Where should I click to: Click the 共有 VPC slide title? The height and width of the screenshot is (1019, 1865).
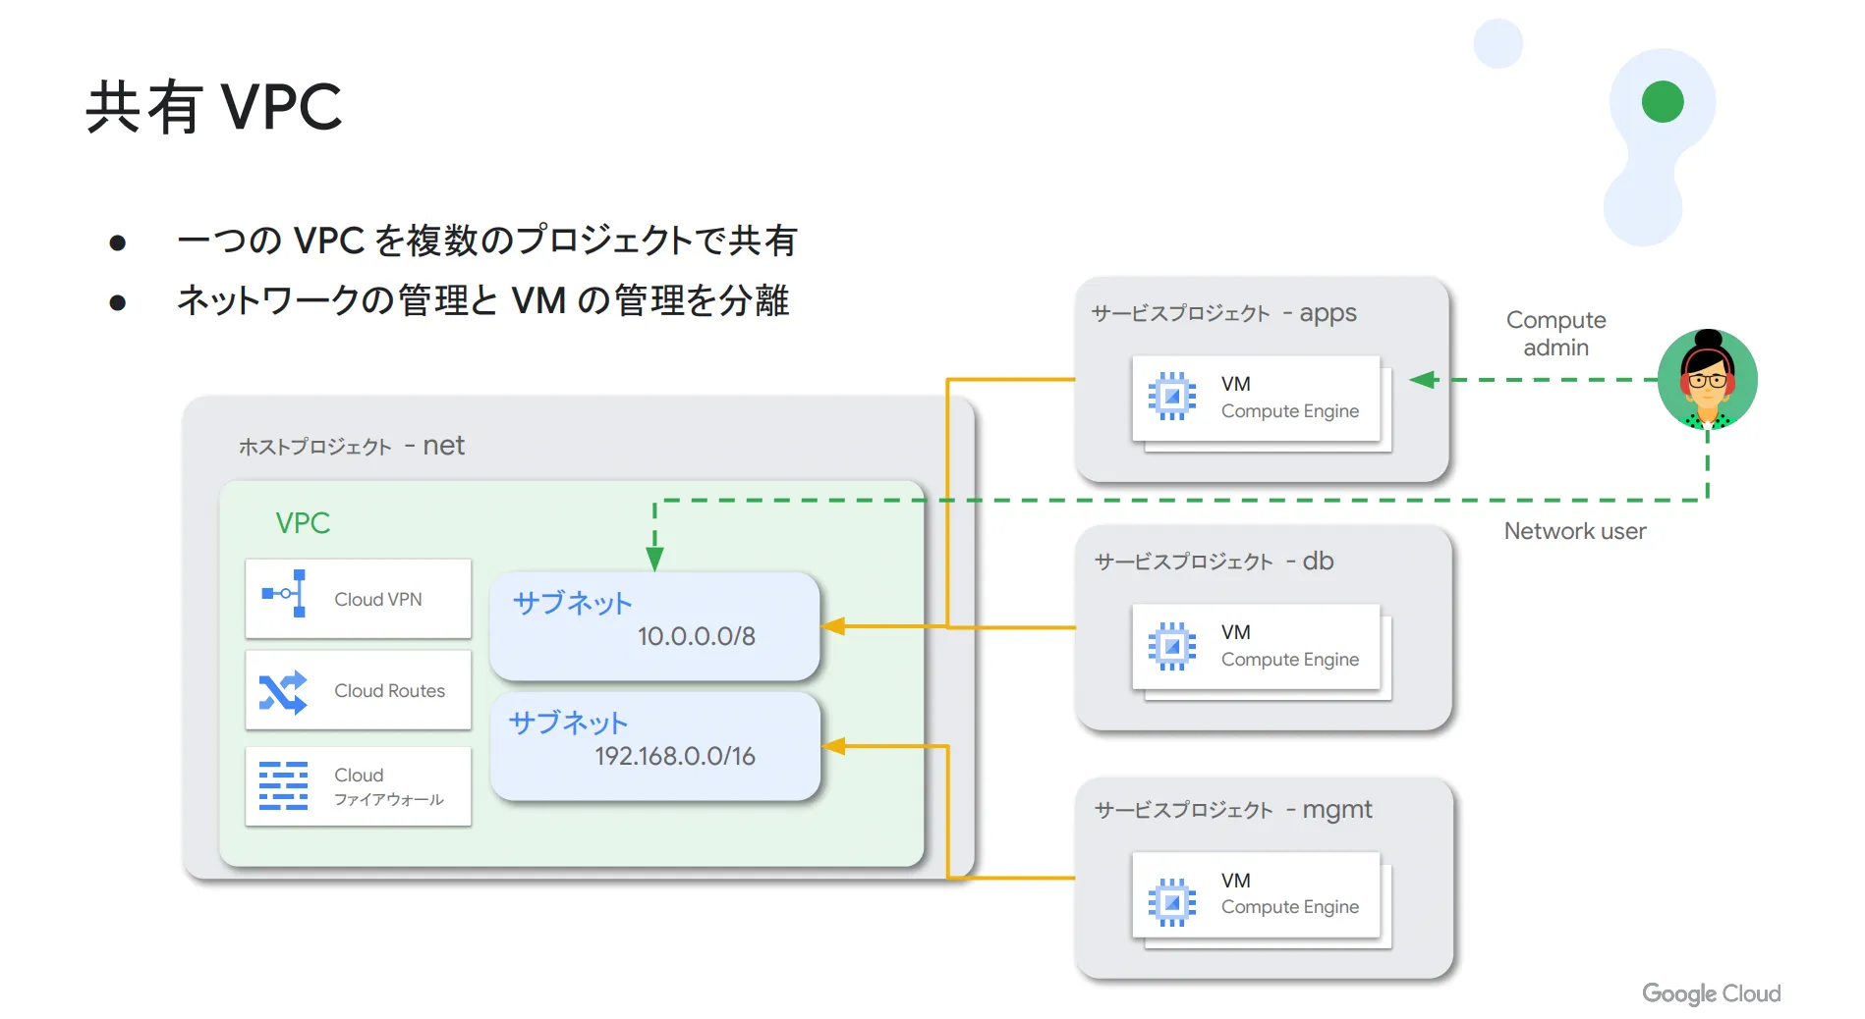pos(214,107)
